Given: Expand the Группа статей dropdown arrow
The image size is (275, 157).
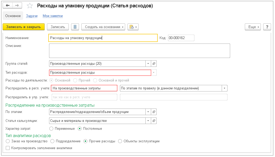Looking at the screenshot, I should (148, 64).
